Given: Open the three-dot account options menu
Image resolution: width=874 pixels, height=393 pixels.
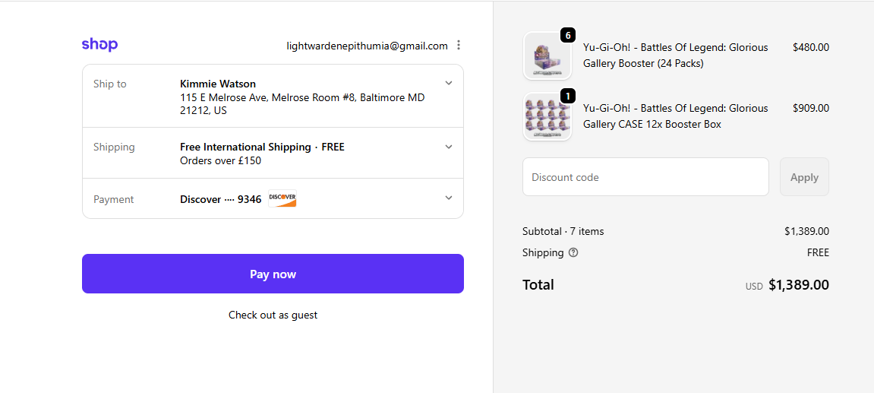Looking at the screenshot, I should [x=458, y=45].
